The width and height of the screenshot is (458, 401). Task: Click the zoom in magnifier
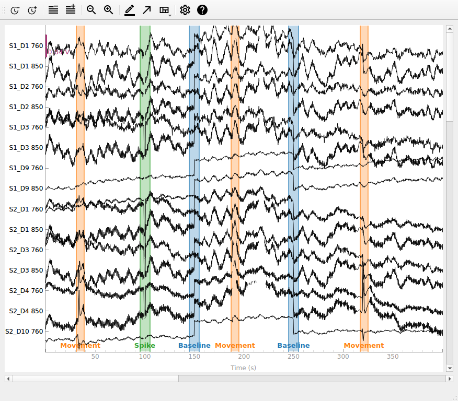pyautogui.click(x=108, y=10)
